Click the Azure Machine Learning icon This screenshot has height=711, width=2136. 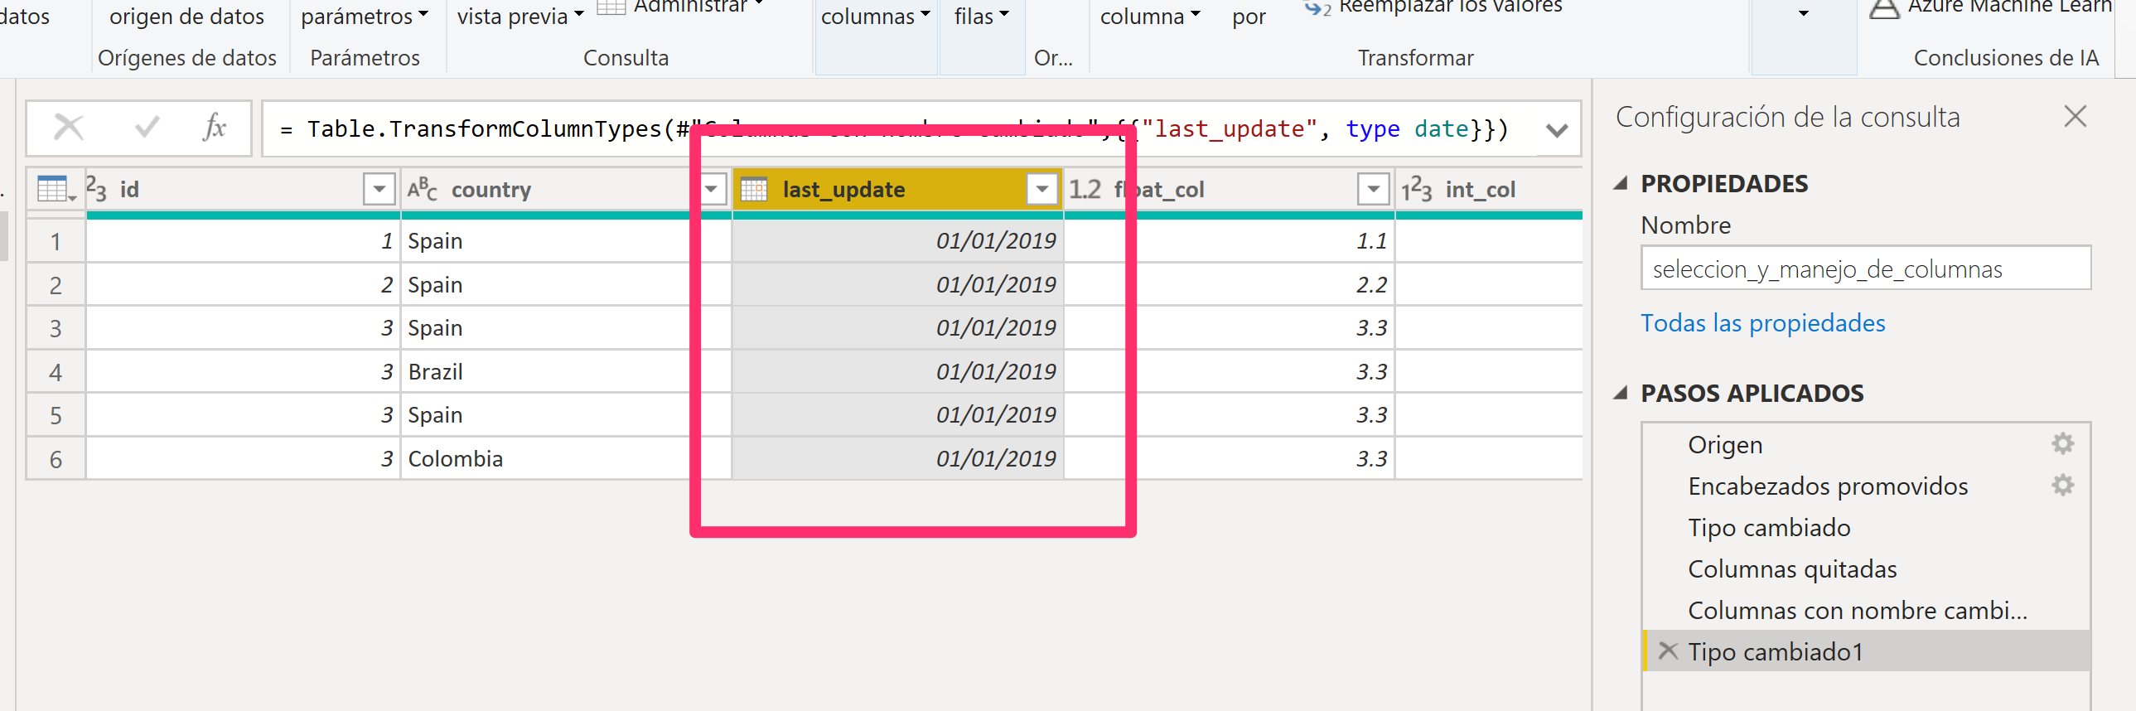(x=1884, y=8)
